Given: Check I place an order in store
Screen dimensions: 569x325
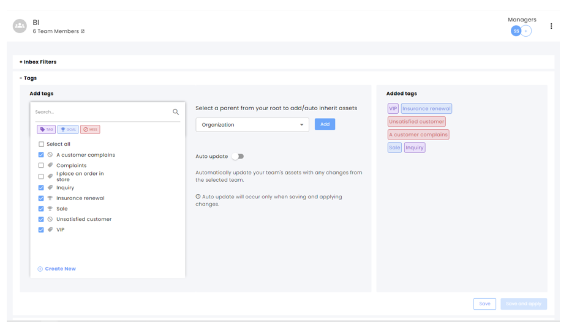Looking at the screenshot, I should point(41,176).
